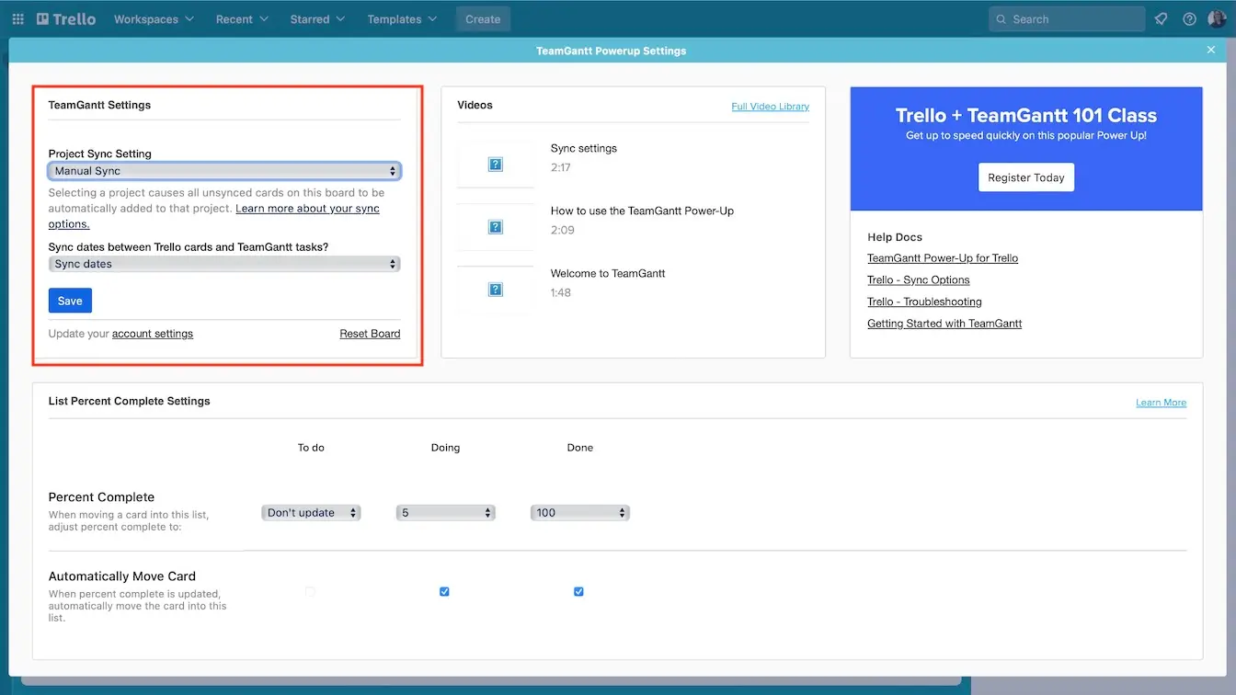Open the user profile avatar
Image resolution: width=1236 pixels, height=695 pixels.
pos(1217,19)
